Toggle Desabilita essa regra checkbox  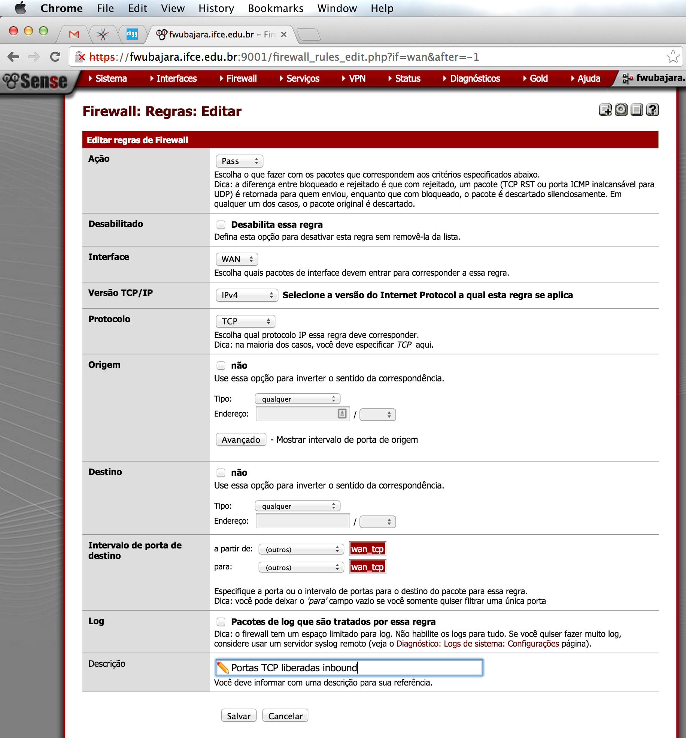click(221, 224)
